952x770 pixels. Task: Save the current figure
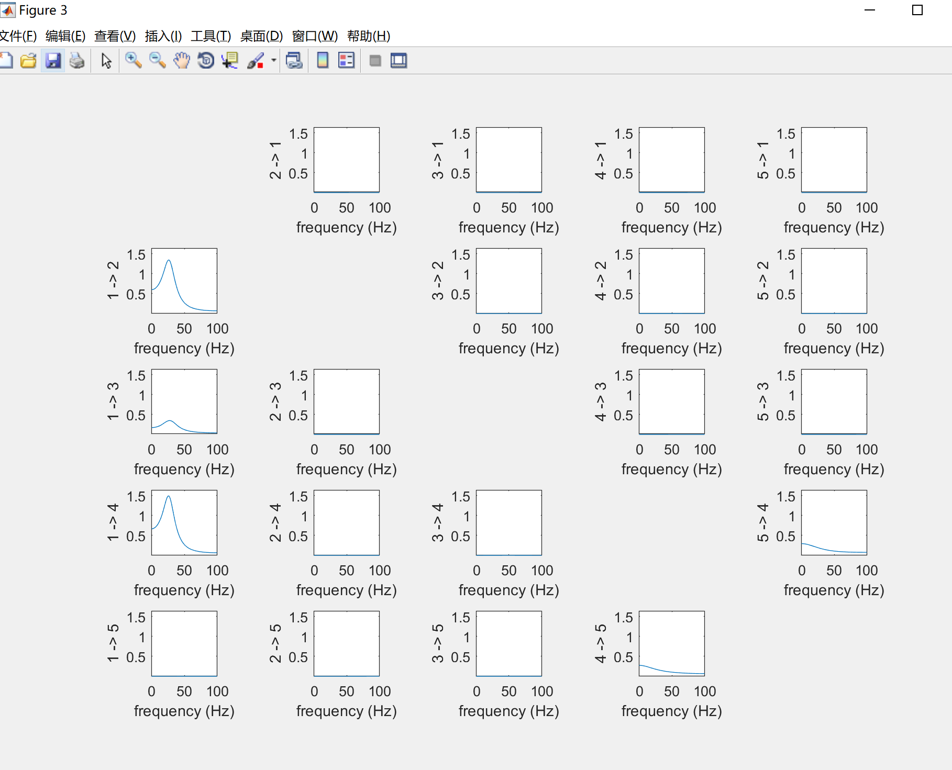click(x=53, y=60)
